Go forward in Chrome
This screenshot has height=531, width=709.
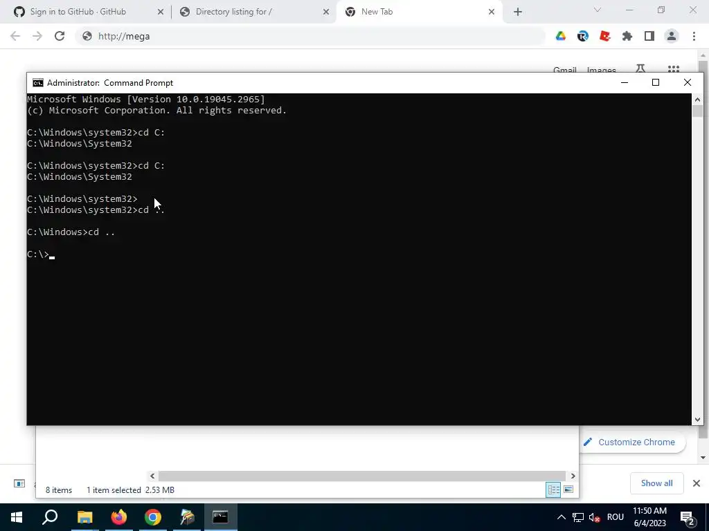click(x=37, y=36)
